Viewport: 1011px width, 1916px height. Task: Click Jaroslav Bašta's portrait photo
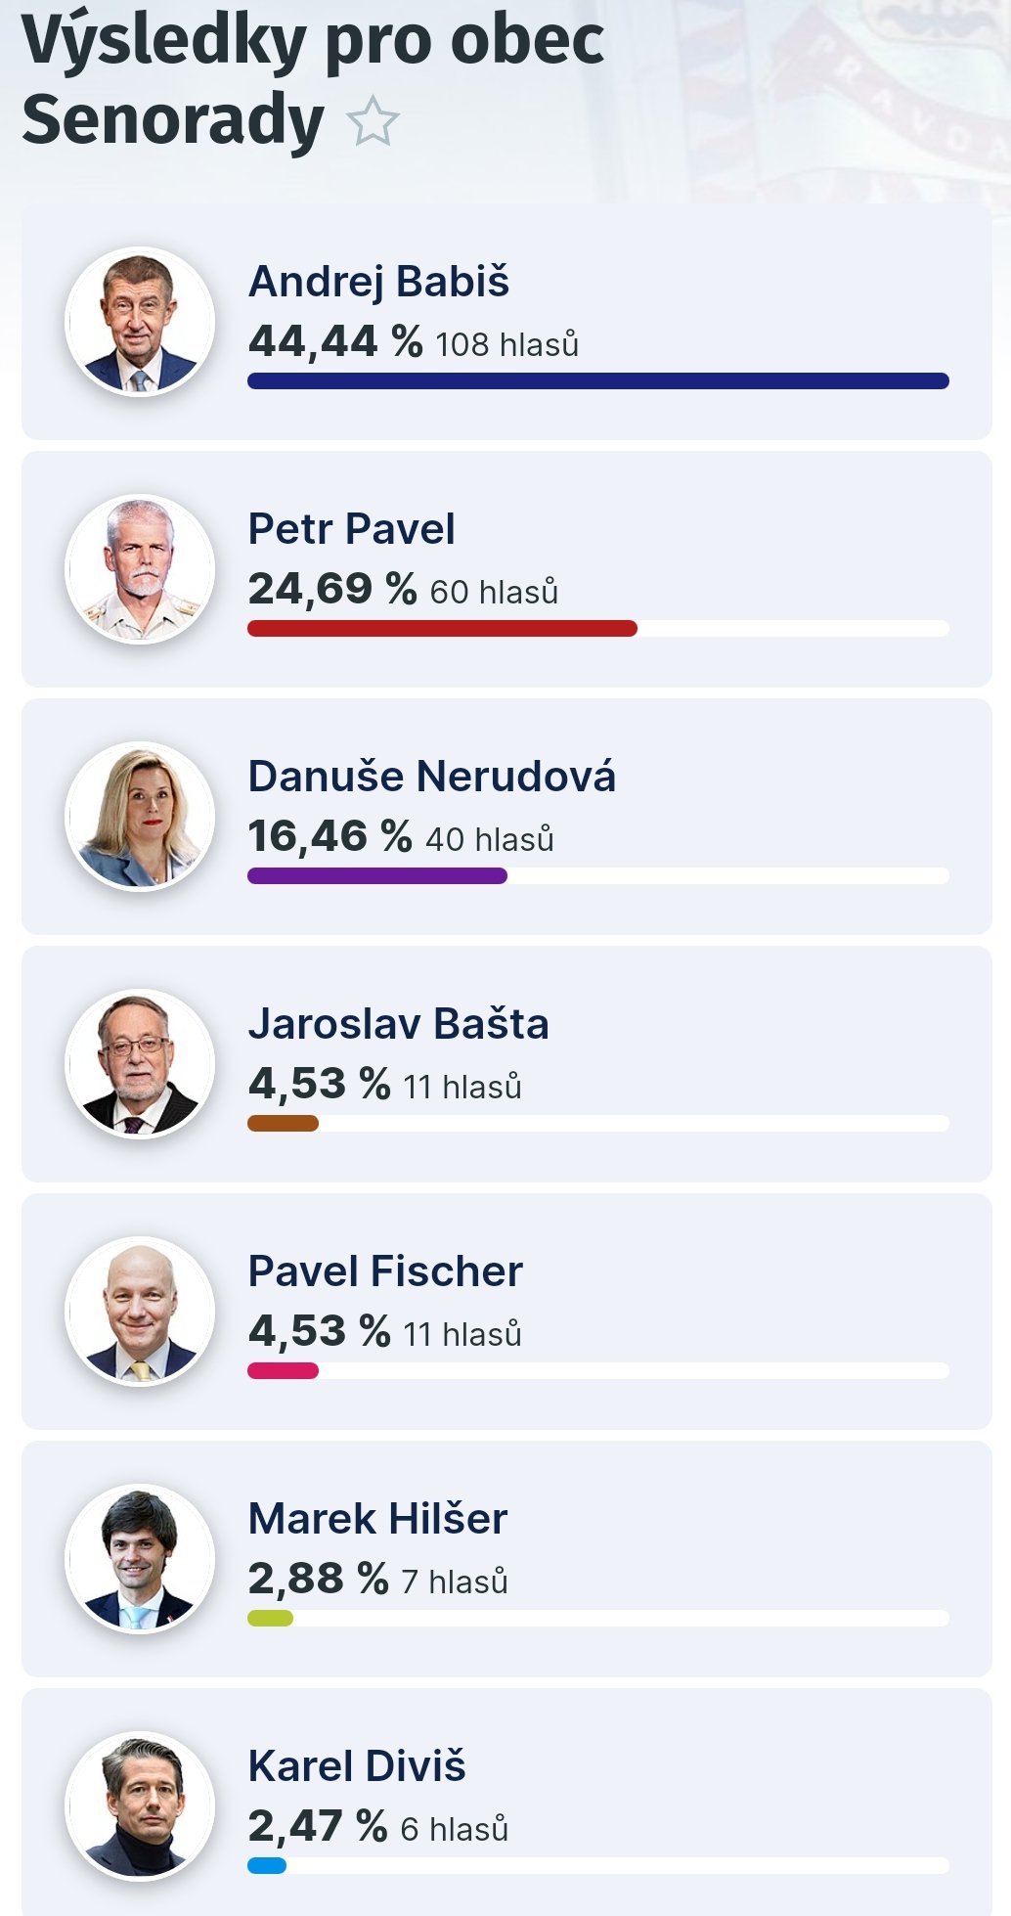[140, 1064]
